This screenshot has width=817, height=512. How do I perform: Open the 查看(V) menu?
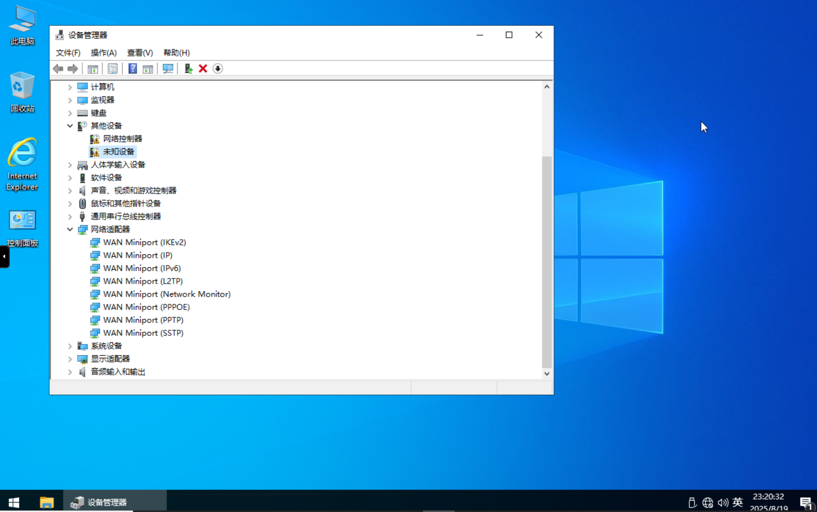[140, 53]
